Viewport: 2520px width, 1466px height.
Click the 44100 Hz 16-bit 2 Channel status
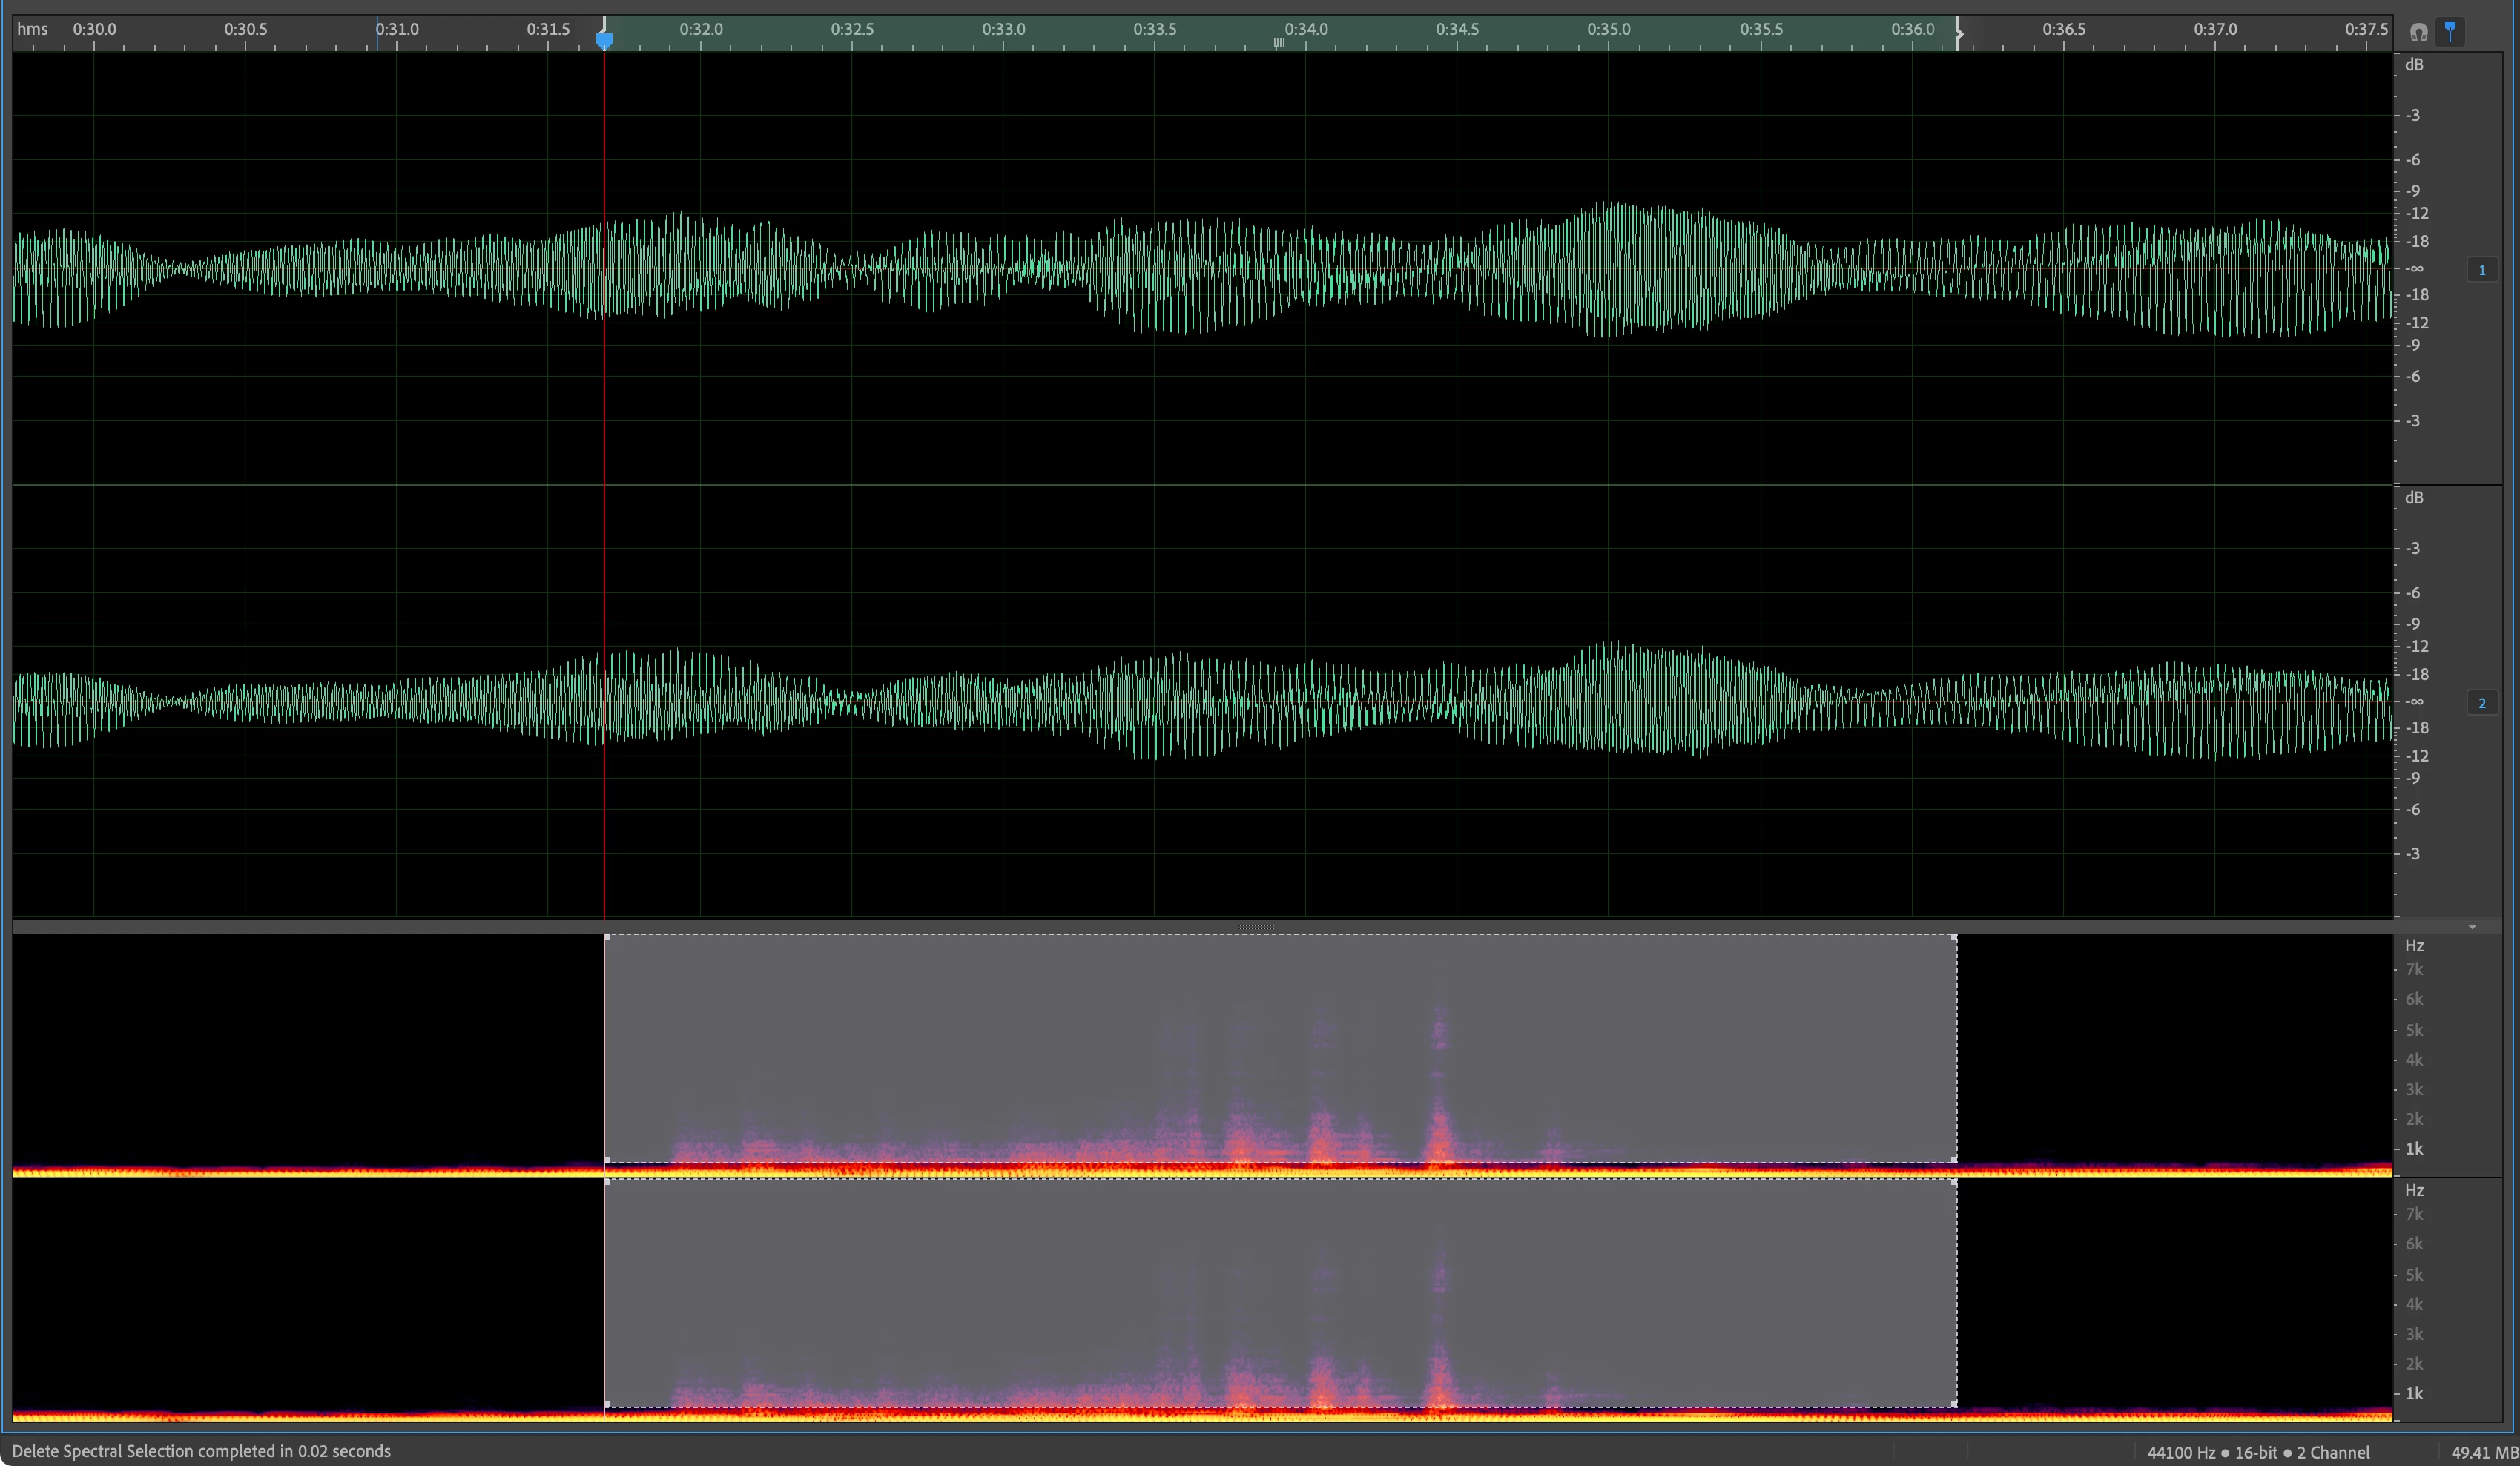click(x=2258, y=1452)
